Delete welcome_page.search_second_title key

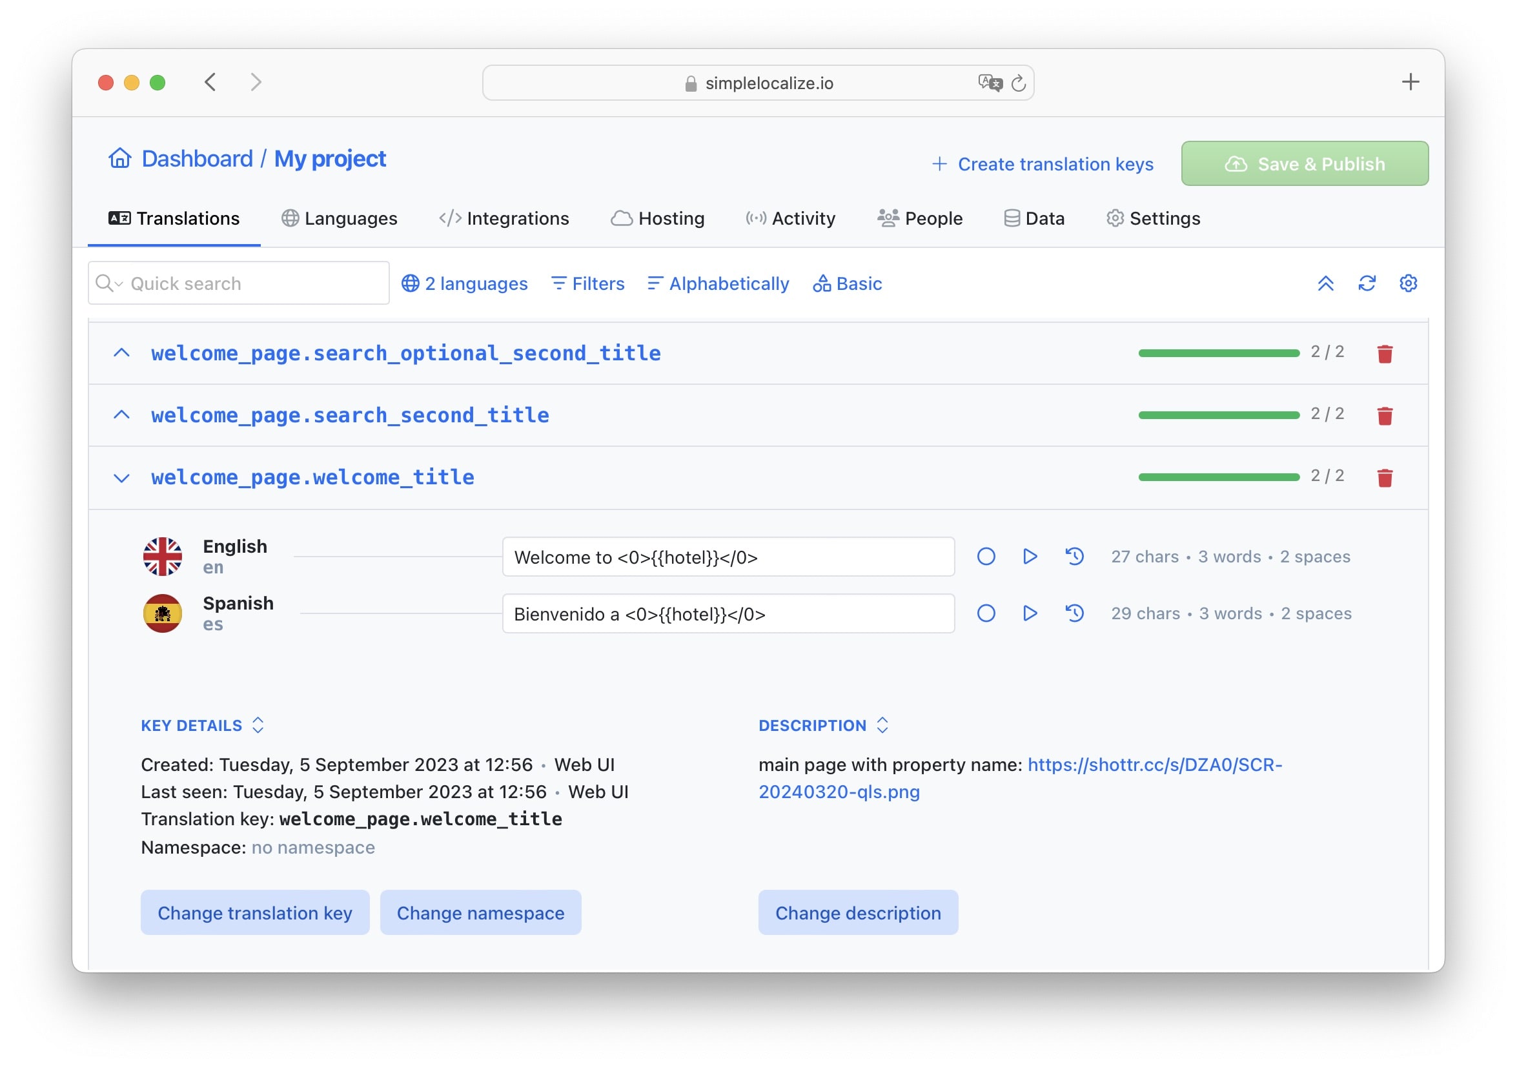tap(1385, 416)
